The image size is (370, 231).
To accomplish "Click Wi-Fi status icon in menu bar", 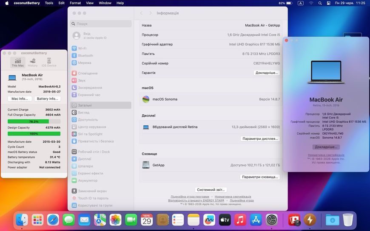I will click(x=311, y=3).
